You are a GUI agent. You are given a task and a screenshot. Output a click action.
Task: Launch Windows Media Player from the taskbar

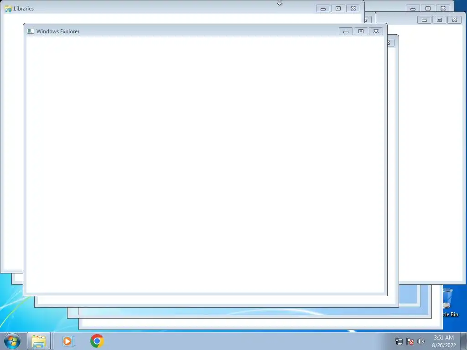coord(68,341)
